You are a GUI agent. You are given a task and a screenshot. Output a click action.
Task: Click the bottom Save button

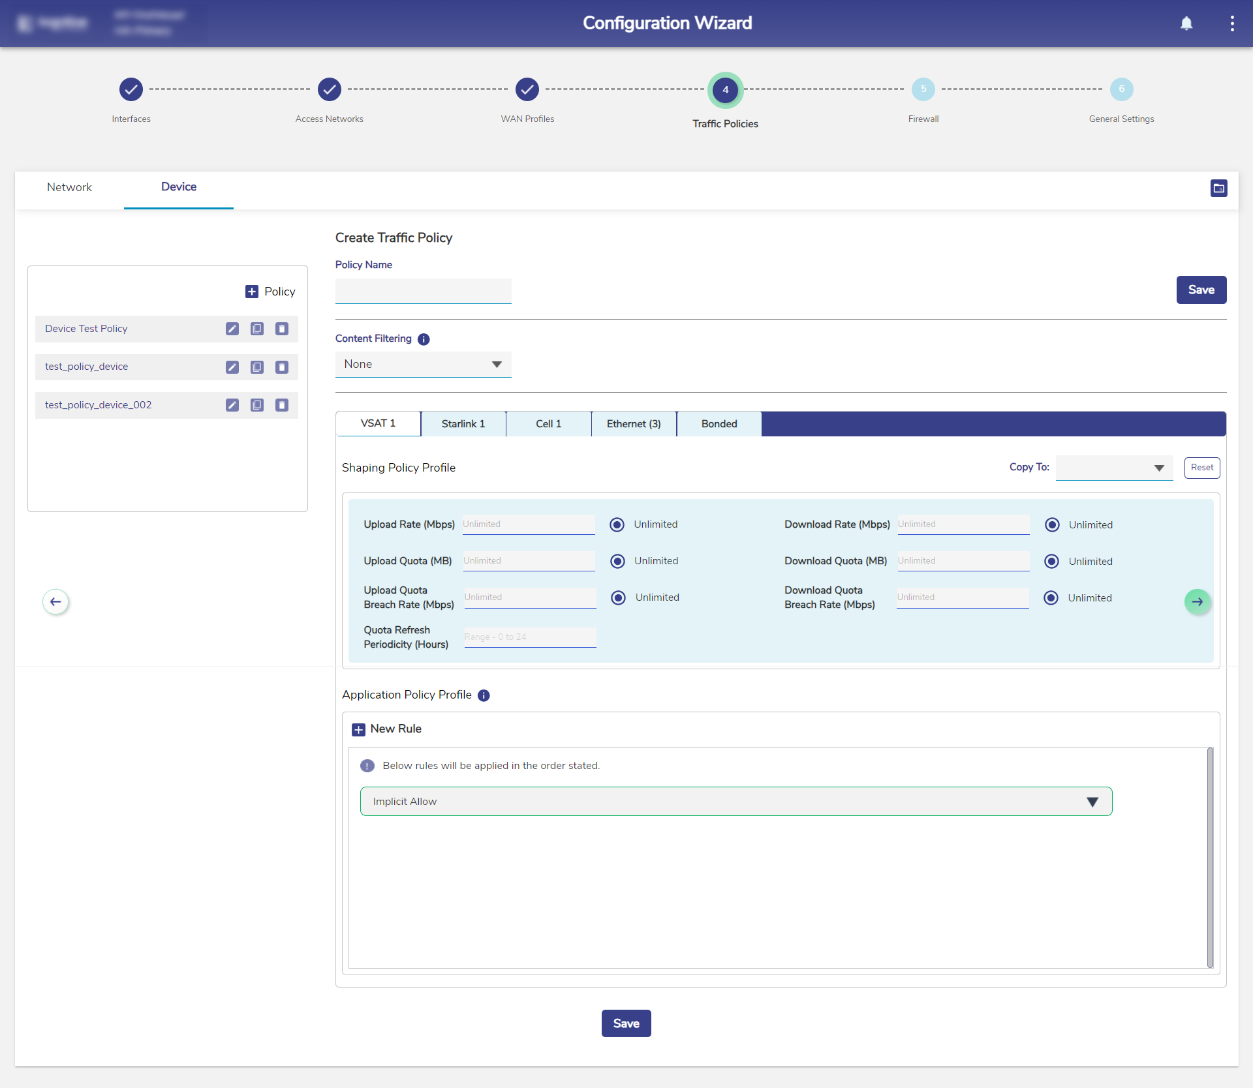(x=626, y=1023)
